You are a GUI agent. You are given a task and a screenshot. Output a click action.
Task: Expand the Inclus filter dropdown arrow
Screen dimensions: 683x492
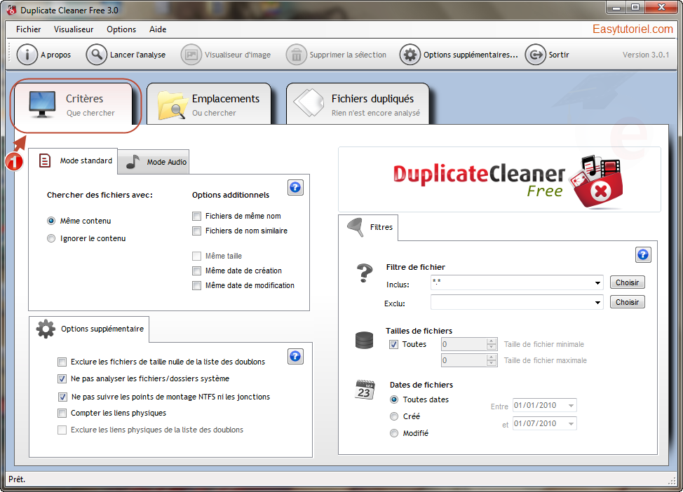(x=597, y=283)
